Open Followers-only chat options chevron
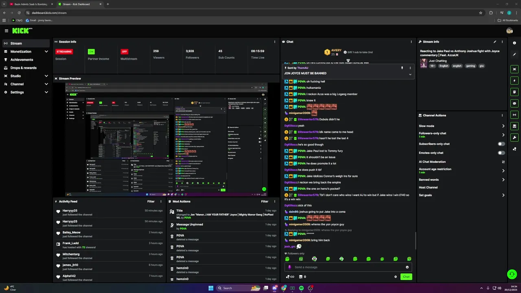 click(x=503, y=135)
